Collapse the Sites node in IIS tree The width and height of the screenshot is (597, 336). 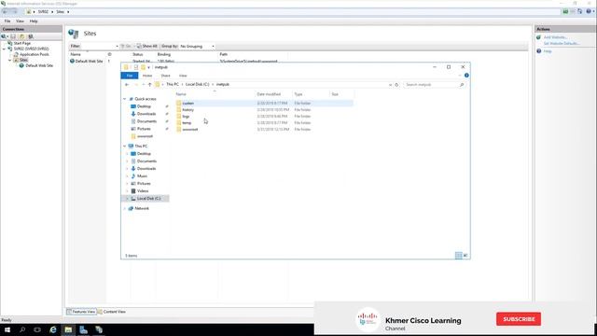click(10, 60)
